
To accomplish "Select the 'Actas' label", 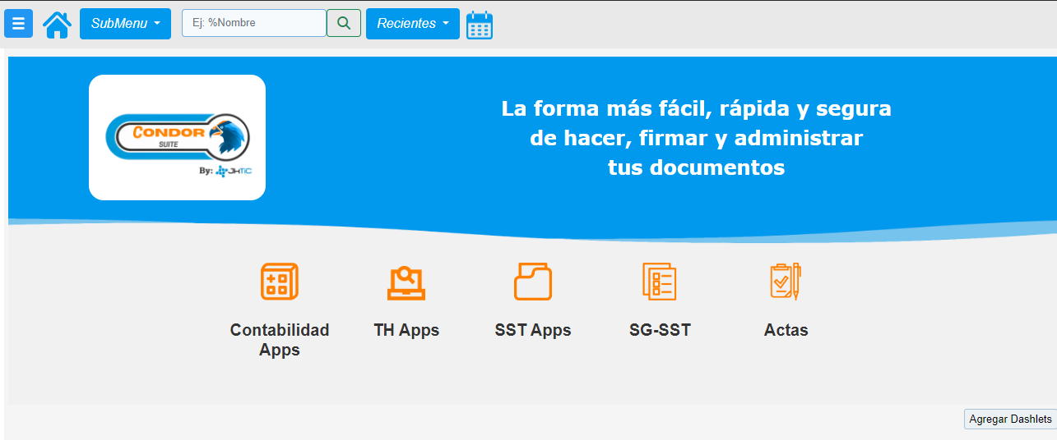I will click(x=786, y=330).
